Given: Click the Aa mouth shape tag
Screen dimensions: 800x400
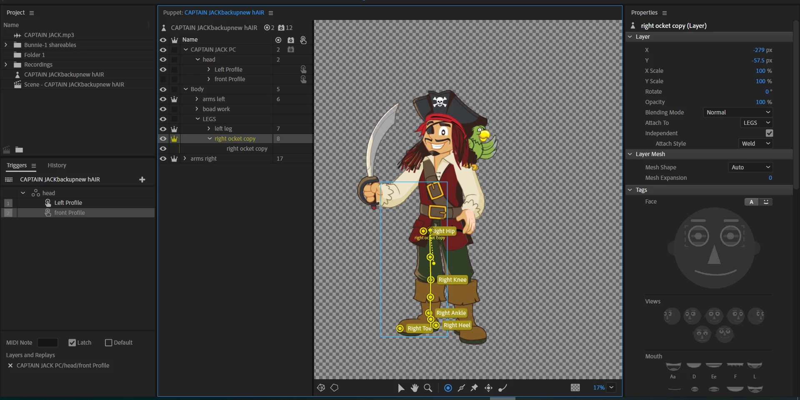Looking at the screenshot, I should point(673,366).
